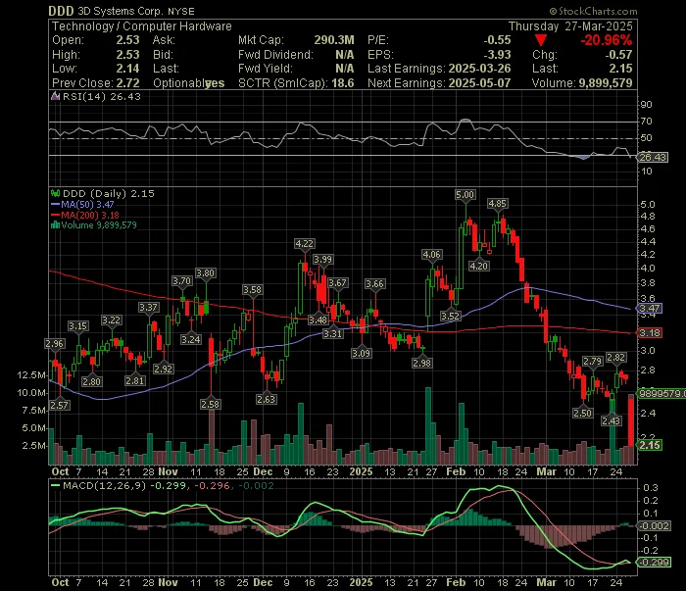Click the 4.06 price label
The image size is (686, 591).
tap(431, 255)
